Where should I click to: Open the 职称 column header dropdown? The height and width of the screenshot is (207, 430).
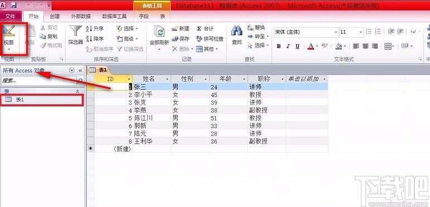[x=282, y=79]
